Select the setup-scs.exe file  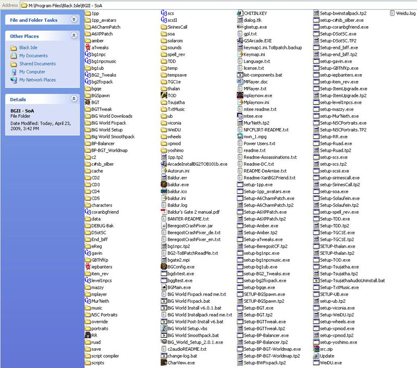pos(330,157)
